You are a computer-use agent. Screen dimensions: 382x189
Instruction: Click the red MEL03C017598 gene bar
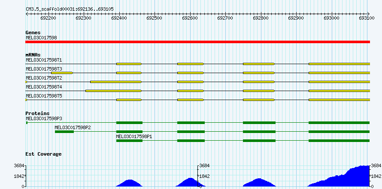tap(197, 42)
